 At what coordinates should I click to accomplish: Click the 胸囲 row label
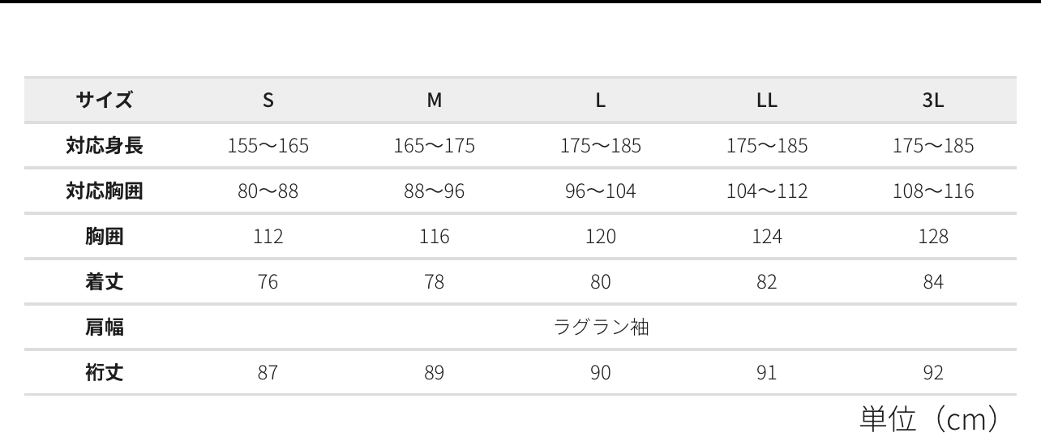[x=105, y=237]
